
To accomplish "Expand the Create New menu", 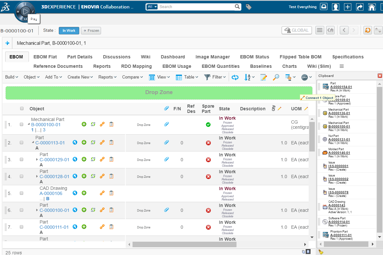I will point(80,77).
